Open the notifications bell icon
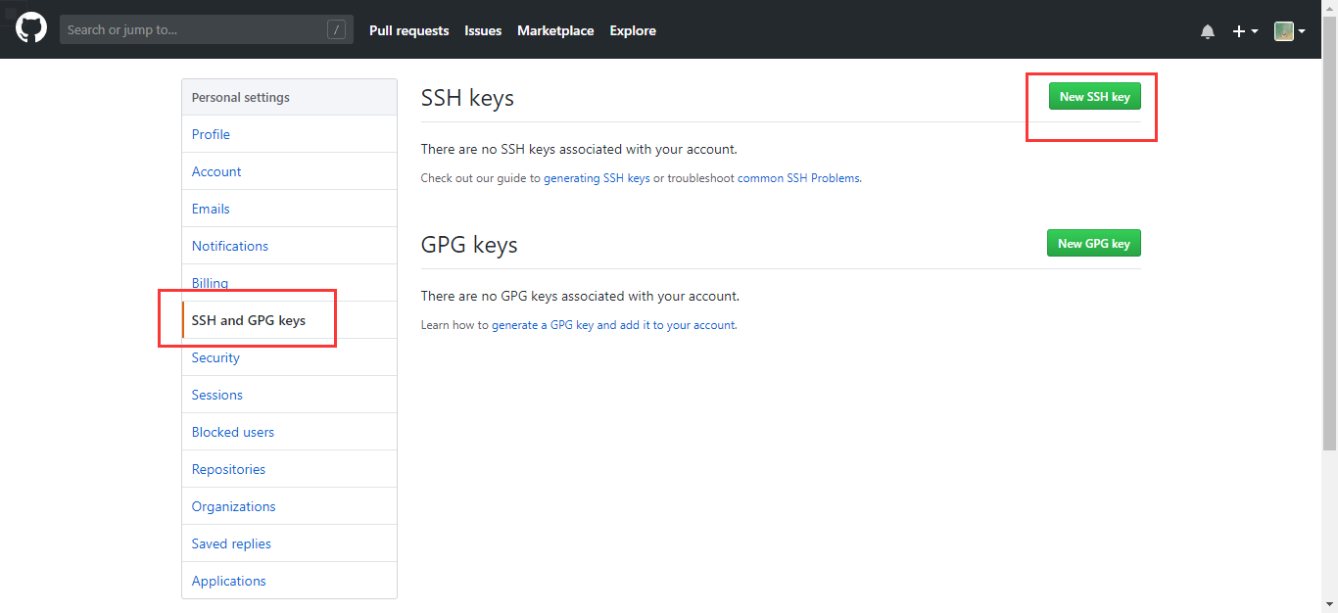This screenshot has width=1338, height=613. click(x=1208, y=31)
